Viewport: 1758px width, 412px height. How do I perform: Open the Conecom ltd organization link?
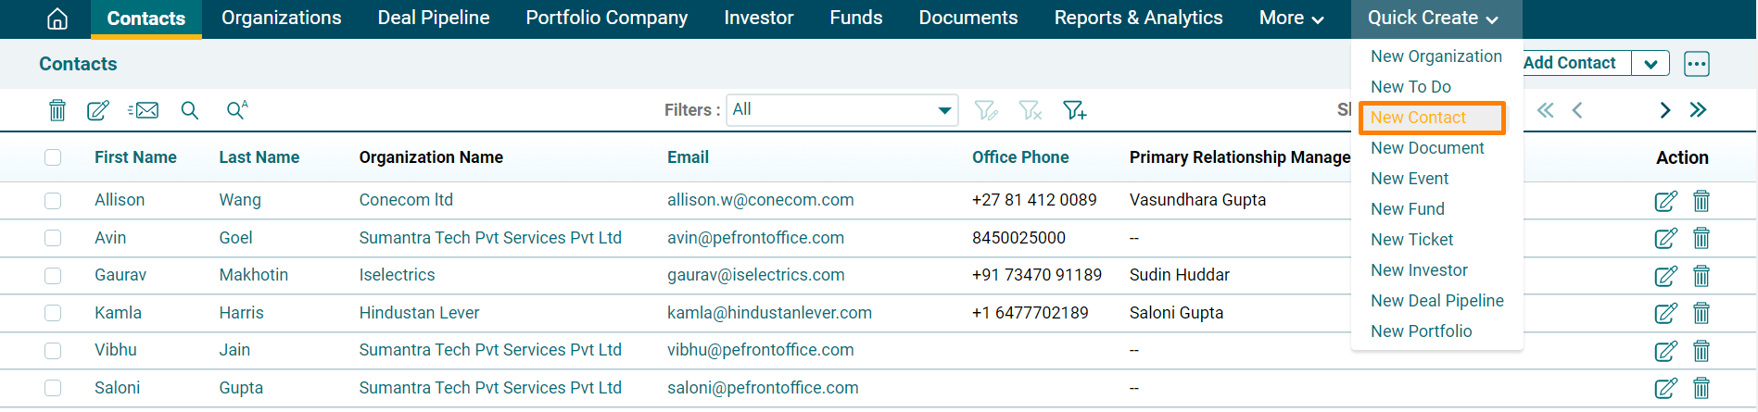(406, 200)
